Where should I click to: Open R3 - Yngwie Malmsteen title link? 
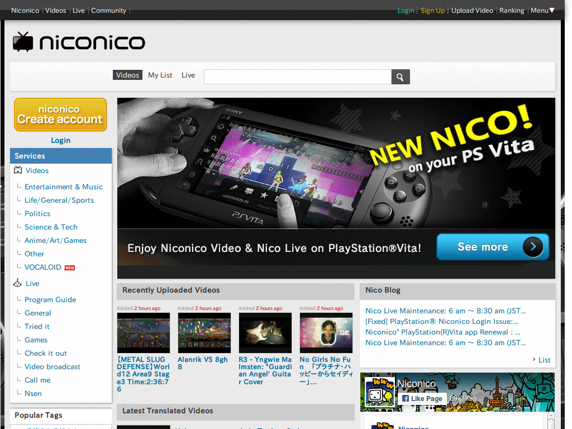click(x=265, y=371)
